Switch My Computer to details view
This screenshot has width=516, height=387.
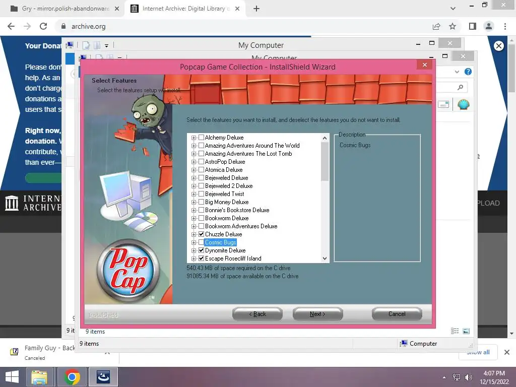pos(455,331)
